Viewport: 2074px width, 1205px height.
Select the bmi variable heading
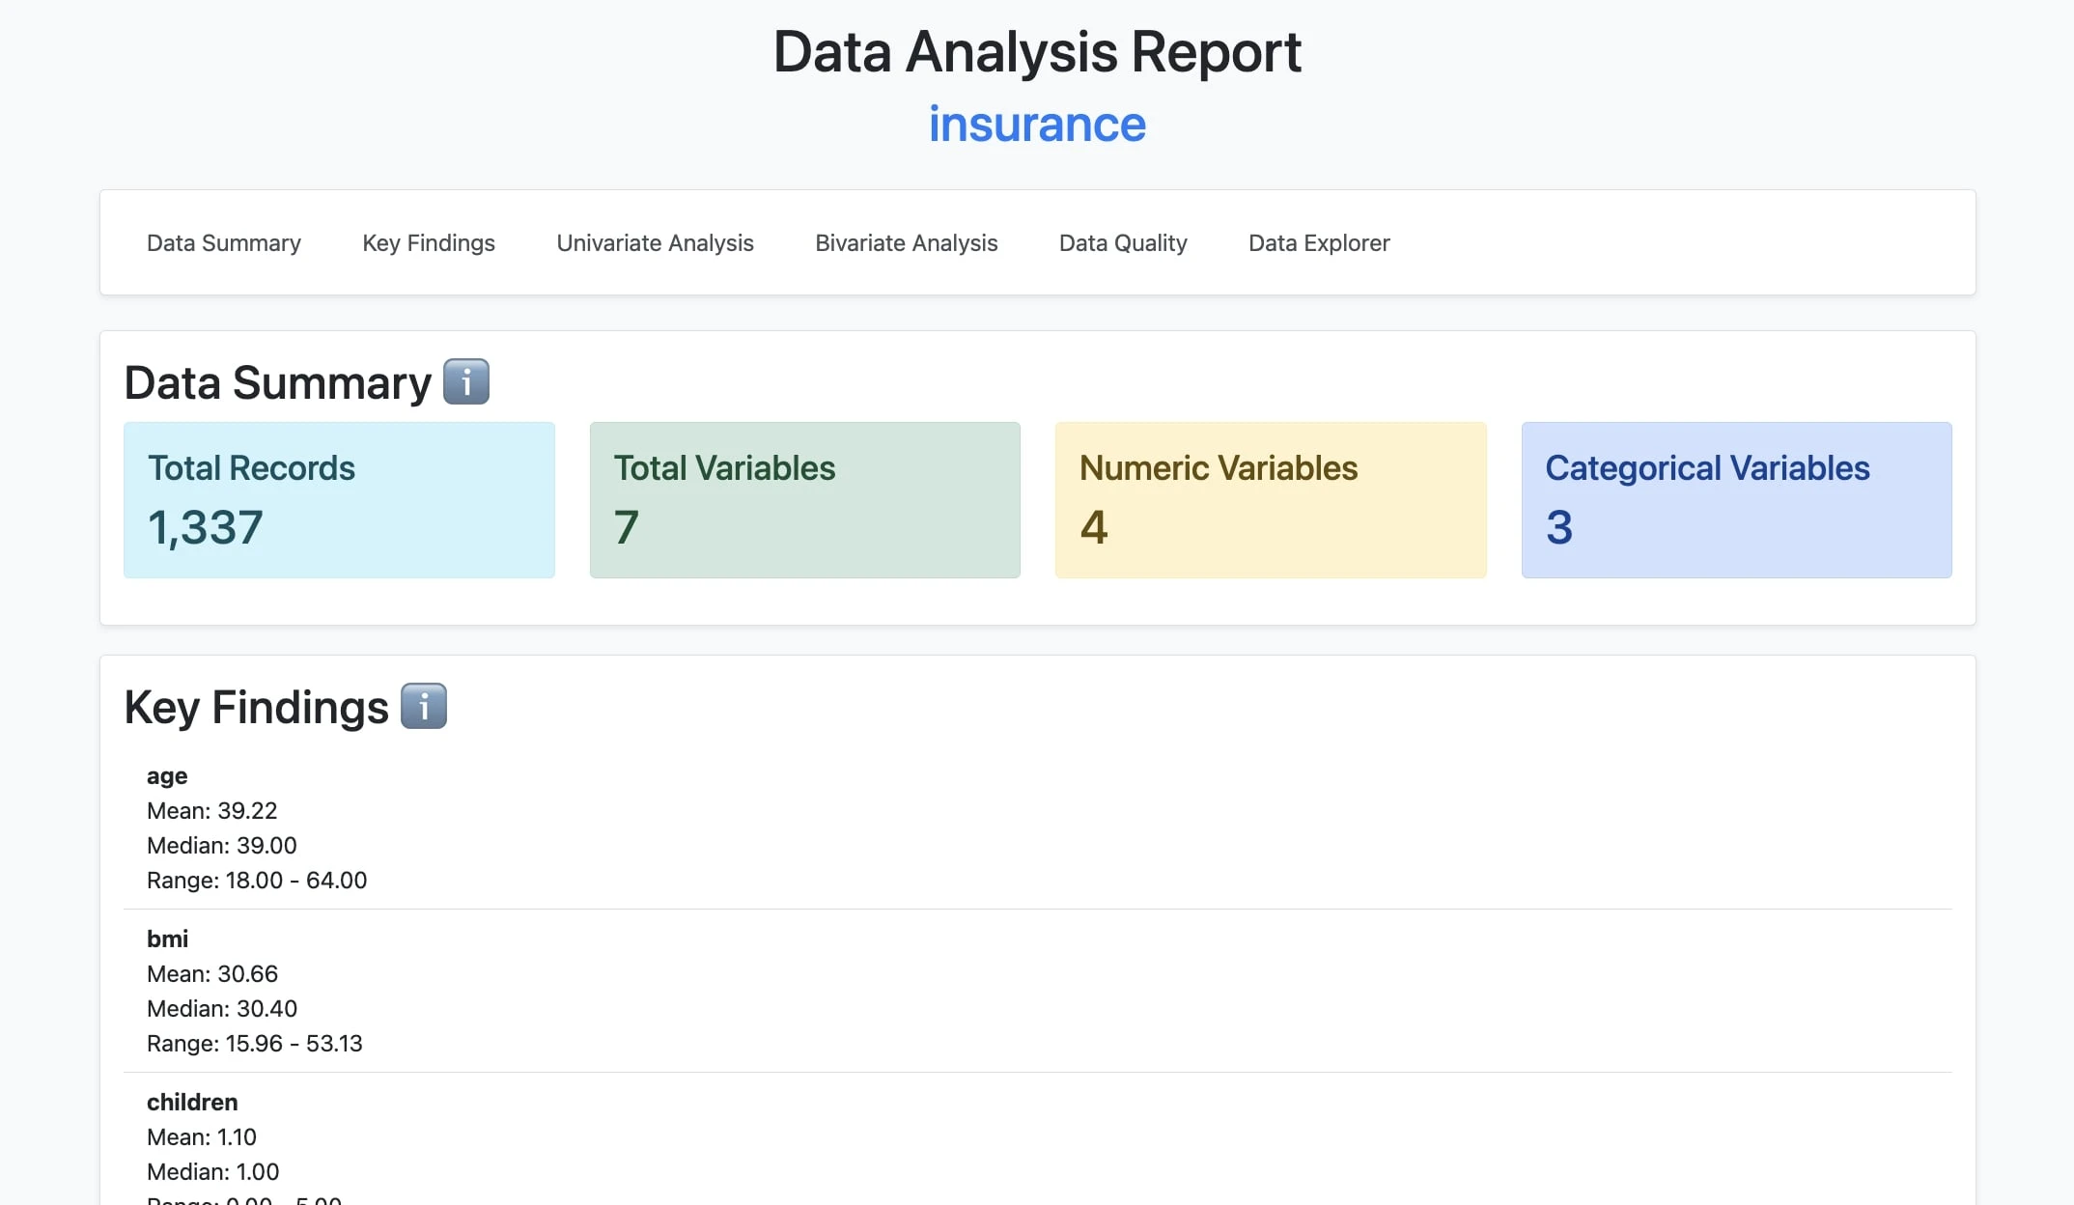tap(167, 939)
